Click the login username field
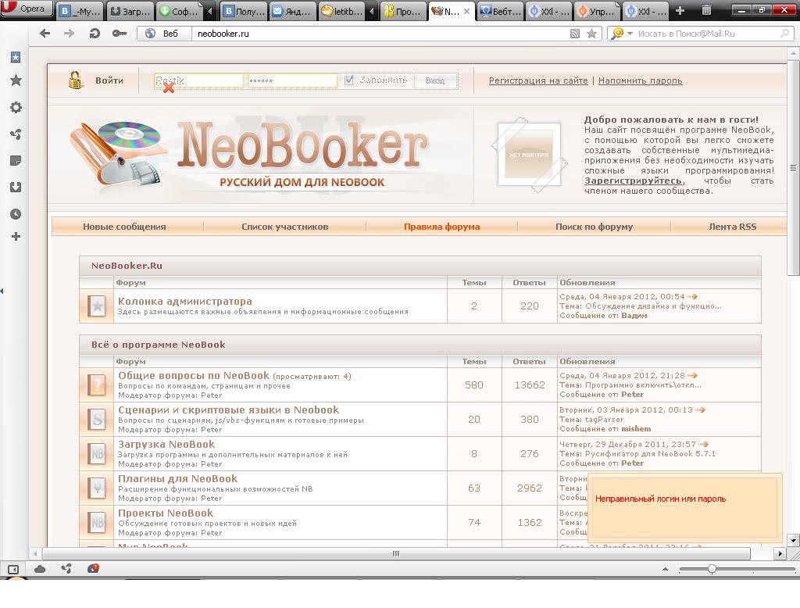The width and height of the screenshot is (800, 608). (199, 80)
